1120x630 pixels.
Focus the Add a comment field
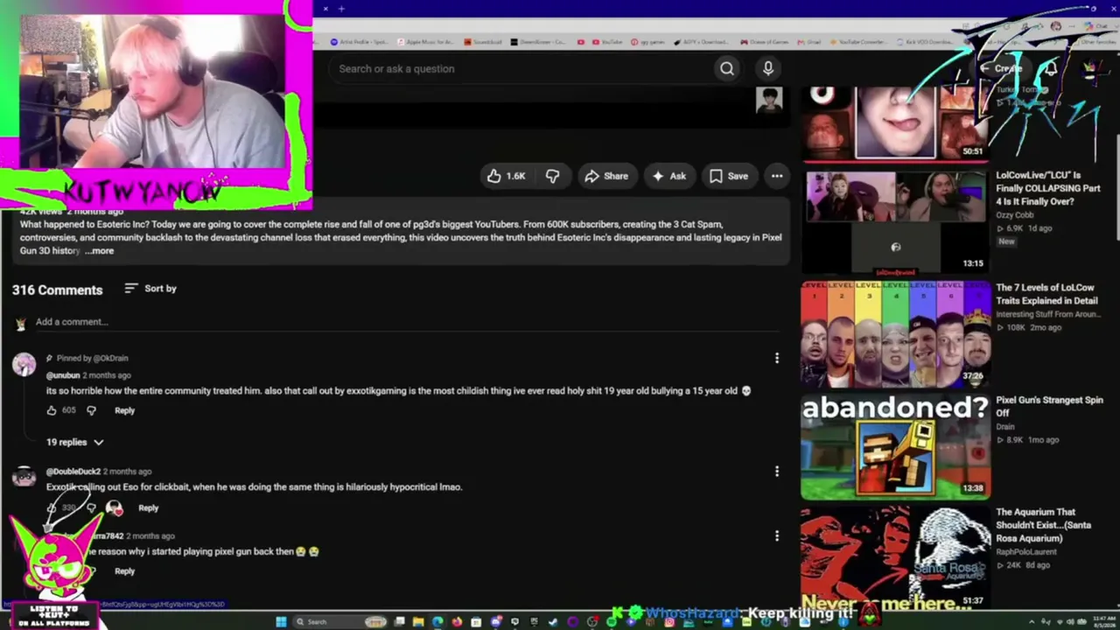tap(407, 322)
